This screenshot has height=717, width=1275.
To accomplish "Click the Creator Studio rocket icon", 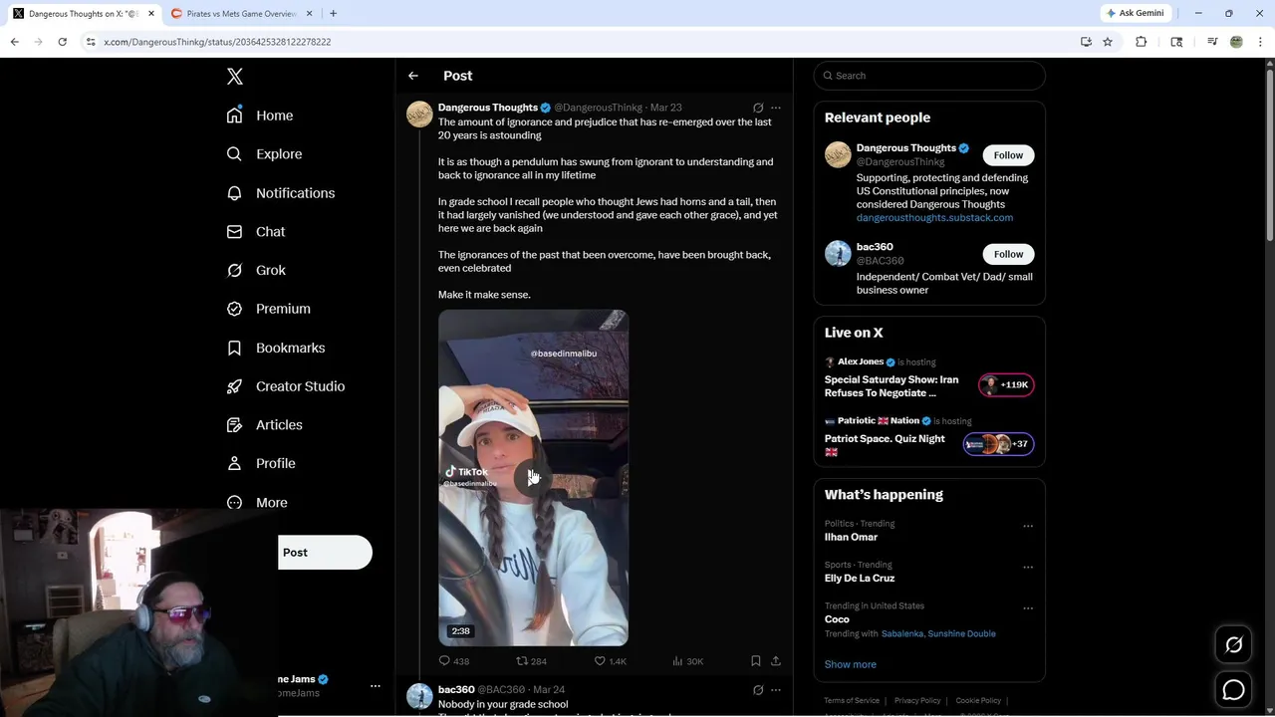I will pyautogui.click(x=234, y=386).
